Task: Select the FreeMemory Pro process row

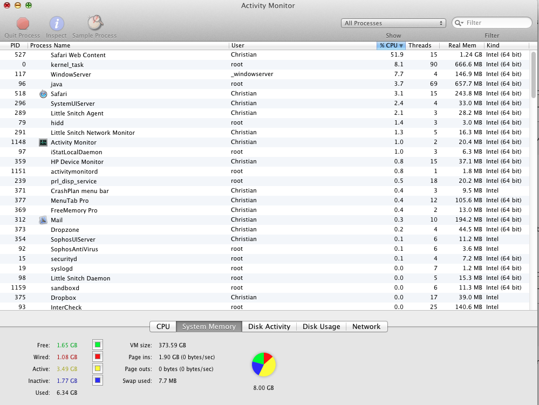Action: (265, 210)
